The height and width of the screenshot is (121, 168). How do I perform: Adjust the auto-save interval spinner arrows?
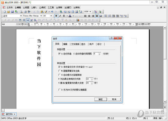[100, 54]
